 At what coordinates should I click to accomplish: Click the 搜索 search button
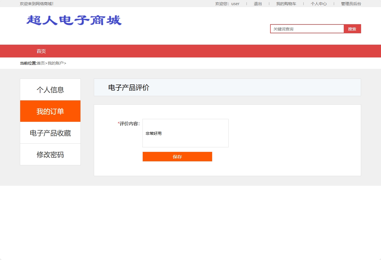pyautogui.click(x=352, y=28)
